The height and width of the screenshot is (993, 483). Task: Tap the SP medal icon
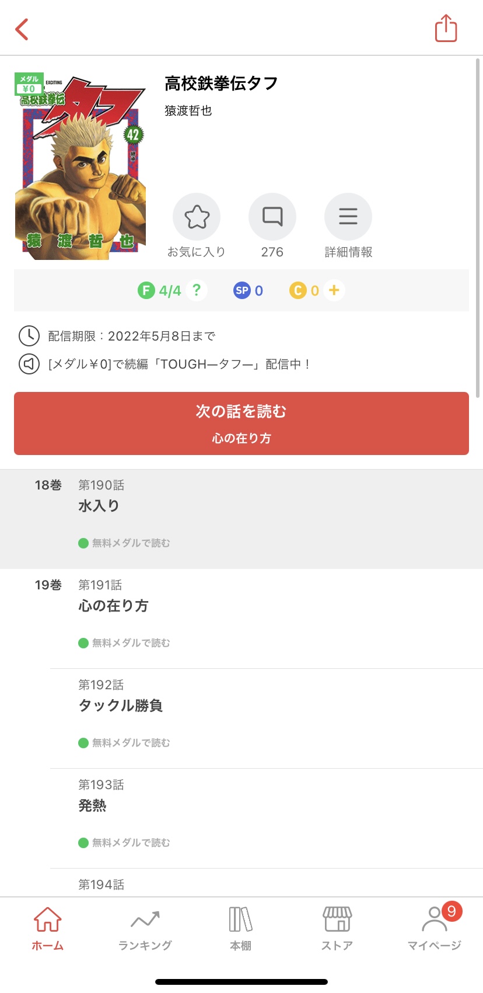pos(242,290)
